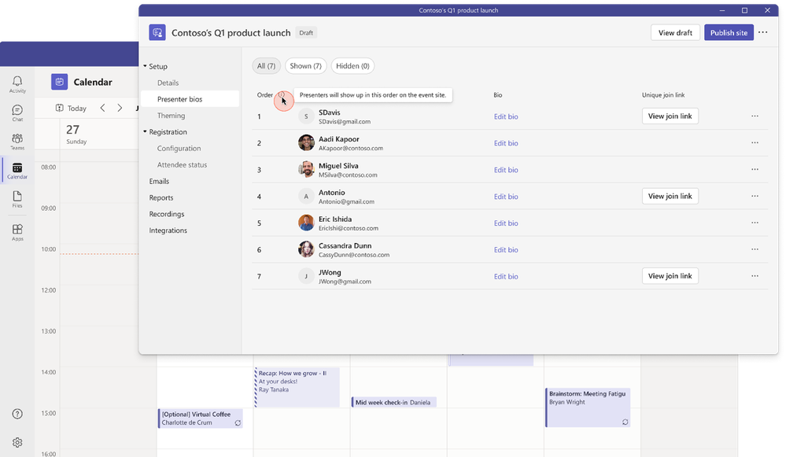The height and width of the screenshot is (457, 786).
Task: Filter presenters by Shown (7)
Action: coord(306,65)
